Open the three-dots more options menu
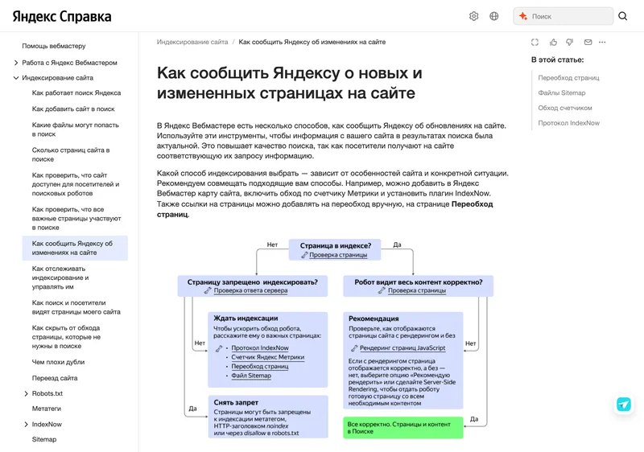Image resolution: width=644 pixels, height=452 pixels. [602, 42]
